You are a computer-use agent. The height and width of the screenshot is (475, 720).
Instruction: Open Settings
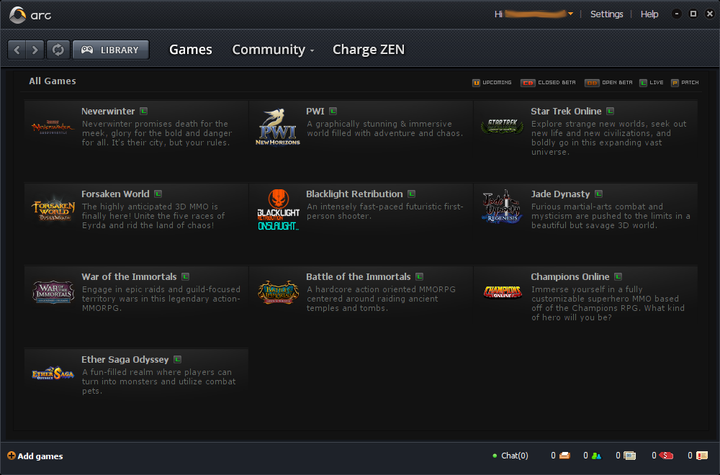[606, 14]
